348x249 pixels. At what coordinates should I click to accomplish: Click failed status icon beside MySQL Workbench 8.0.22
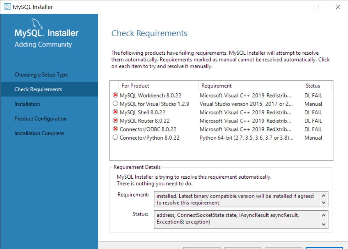click(115, 95)
